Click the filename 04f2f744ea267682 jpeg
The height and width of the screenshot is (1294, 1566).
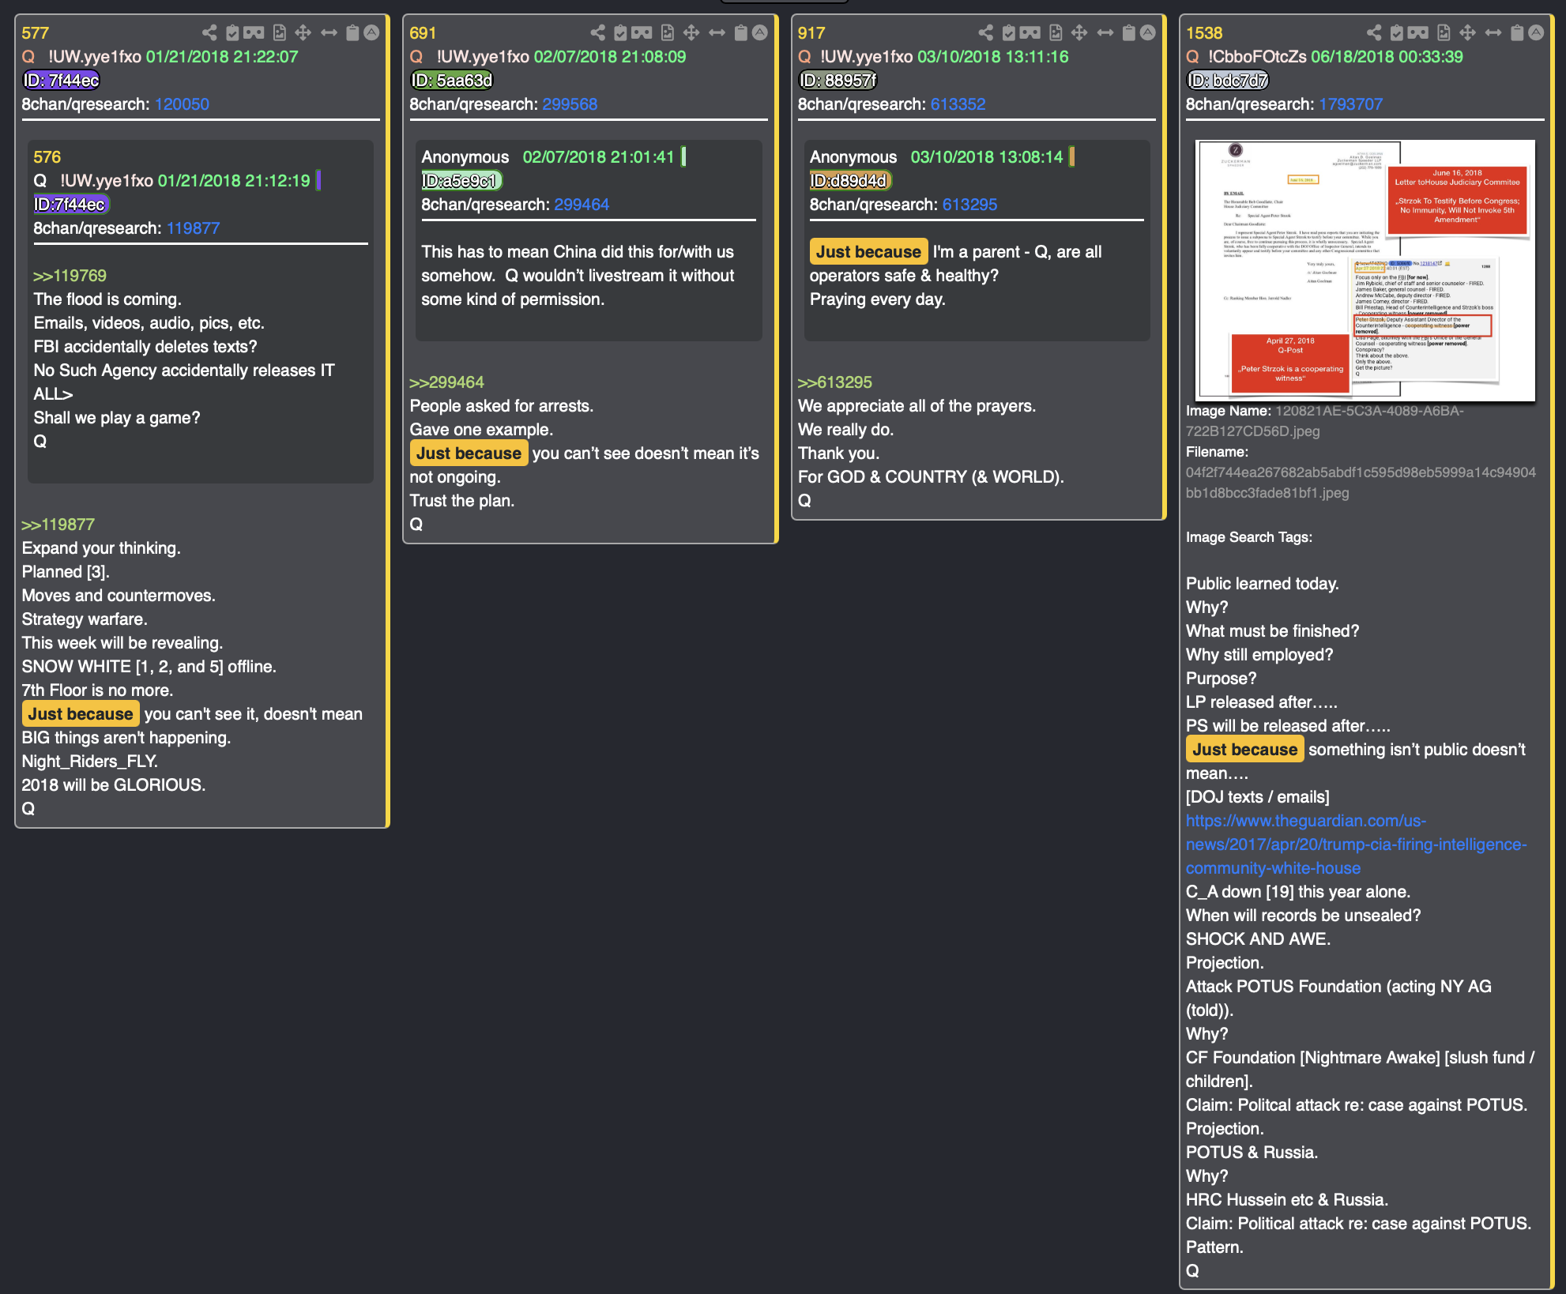1361,483
